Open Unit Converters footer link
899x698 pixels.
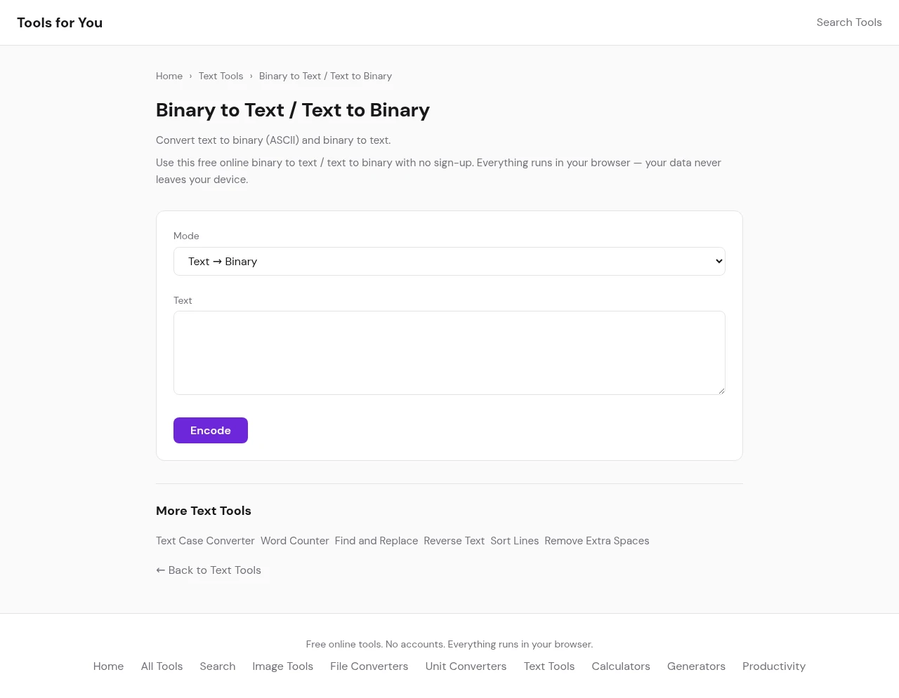point(466,666)
